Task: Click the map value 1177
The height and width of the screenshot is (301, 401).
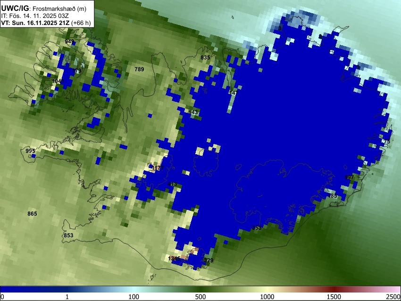Action: pos(158,168)
